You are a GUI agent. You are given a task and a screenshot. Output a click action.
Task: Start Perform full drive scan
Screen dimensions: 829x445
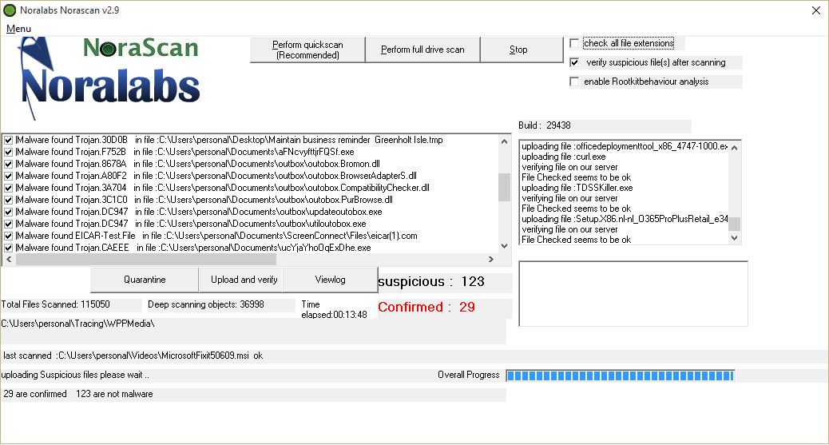pyautogui.click(x=422, y=50)
